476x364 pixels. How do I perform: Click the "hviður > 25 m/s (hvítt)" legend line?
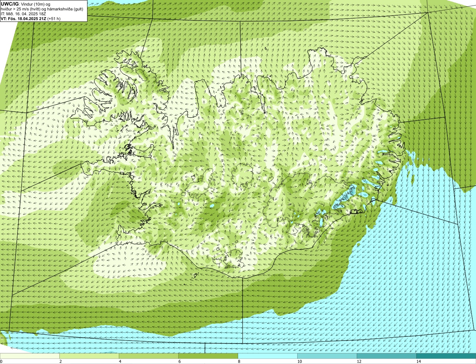click(20, 9)
